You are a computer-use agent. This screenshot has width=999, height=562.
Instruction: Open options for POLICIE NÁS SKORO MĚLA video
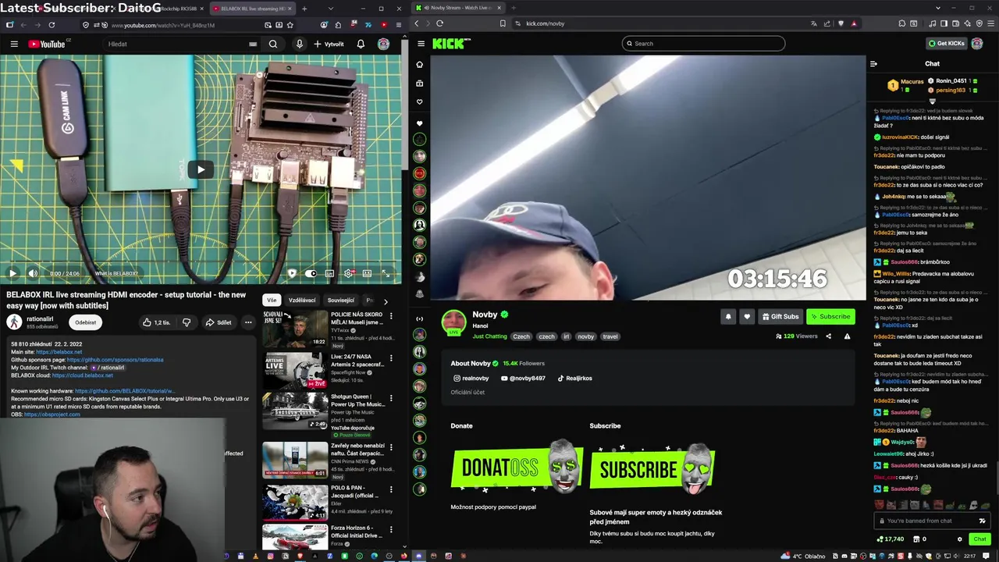(391, 316)
